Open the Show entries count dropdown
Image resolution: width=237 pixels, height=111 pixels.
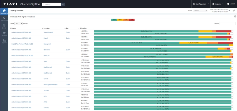[x=18, y=24]
